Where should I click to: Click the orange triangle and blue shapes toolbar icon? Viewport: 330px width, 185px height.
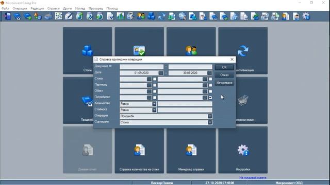pos(38,16)
